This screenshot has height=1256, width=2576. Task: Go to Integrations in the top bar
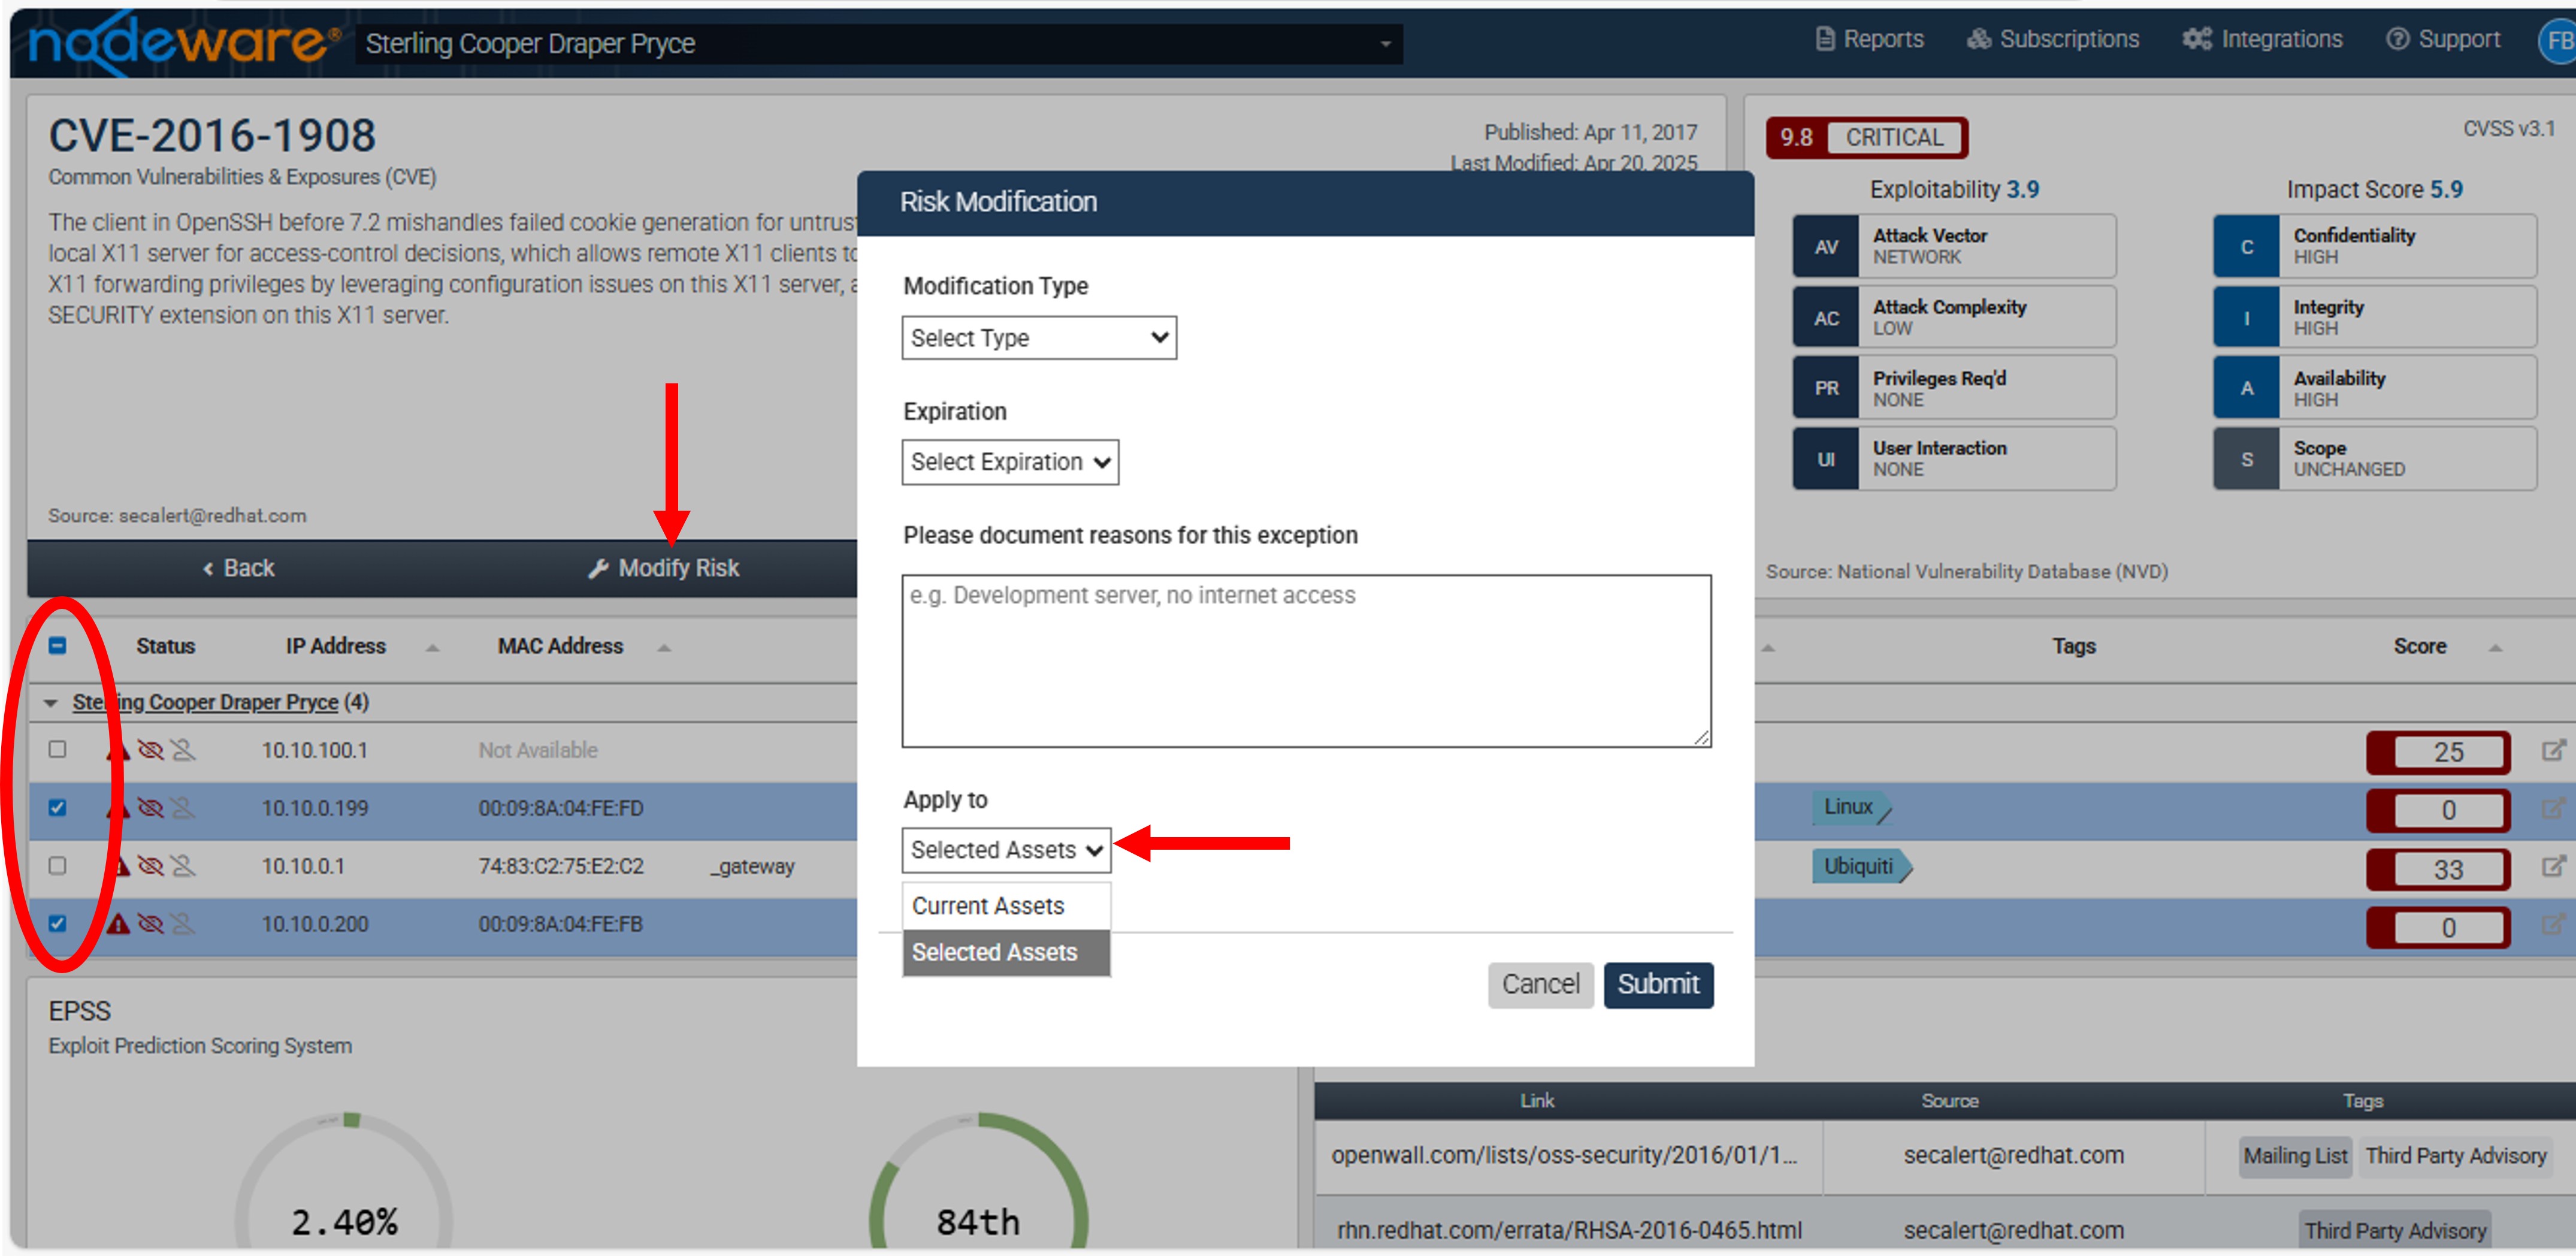(2262, 39)
